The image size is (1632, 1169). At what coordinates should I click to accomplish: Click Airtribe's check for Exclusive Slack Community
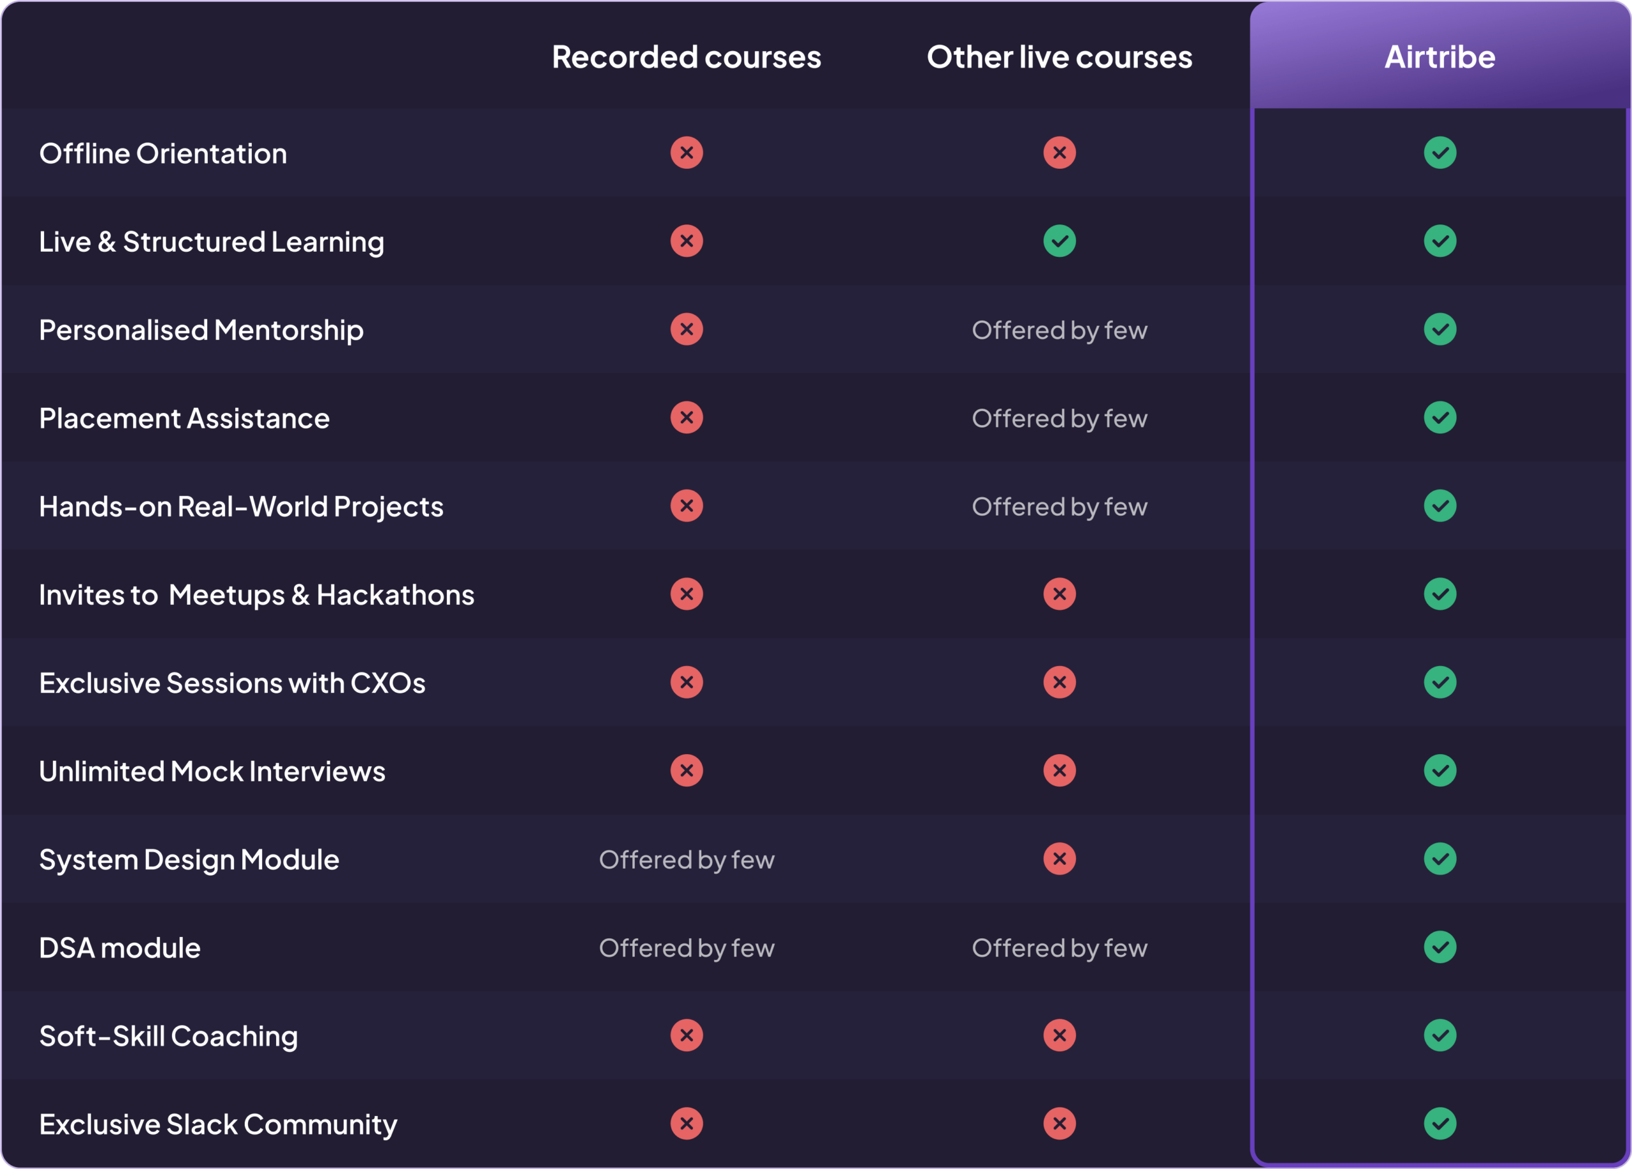(1440, 1124)
